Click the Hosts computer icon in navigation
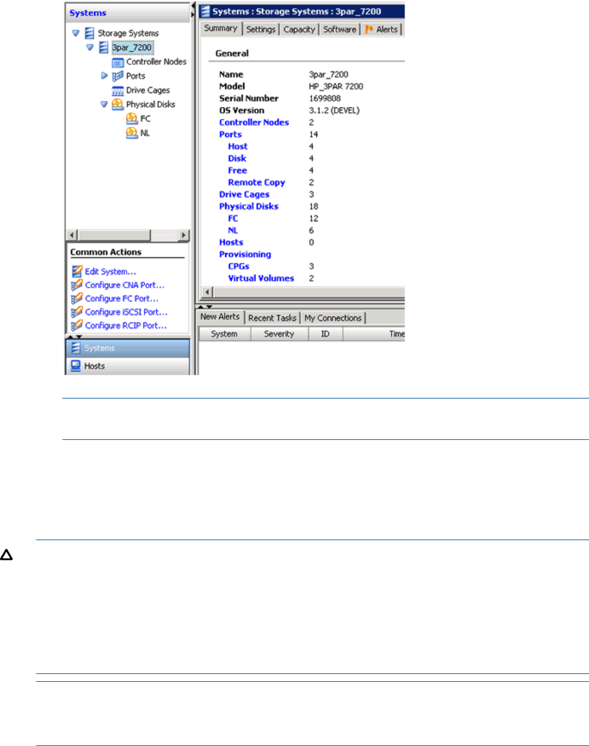589x746 pixels. tap(76, 365)
